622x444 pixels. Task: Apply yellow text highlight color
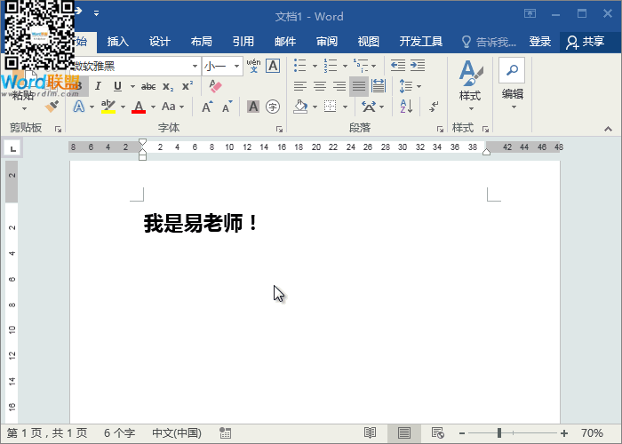click(108, 107)
